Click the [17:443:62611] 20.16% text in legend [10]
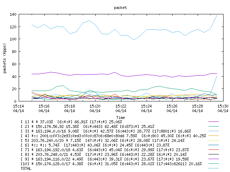Screen dimensions: 230x172 (179, 164)
